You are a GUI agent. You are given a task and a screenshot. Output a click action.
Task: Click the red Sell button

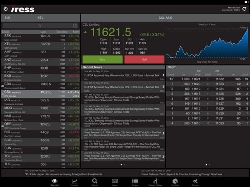(144, 60)
